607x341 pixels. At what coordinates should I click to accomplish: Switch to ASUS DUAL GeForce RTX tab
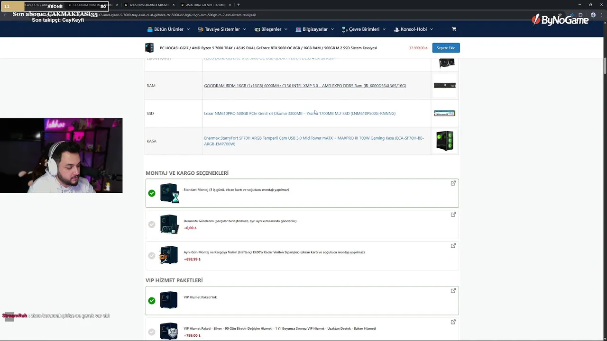click(205, 5)
